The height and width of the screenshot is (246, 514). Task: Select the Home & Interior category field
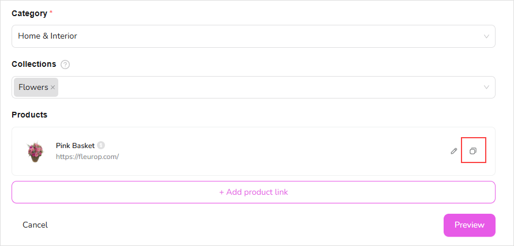coord(231,36)
